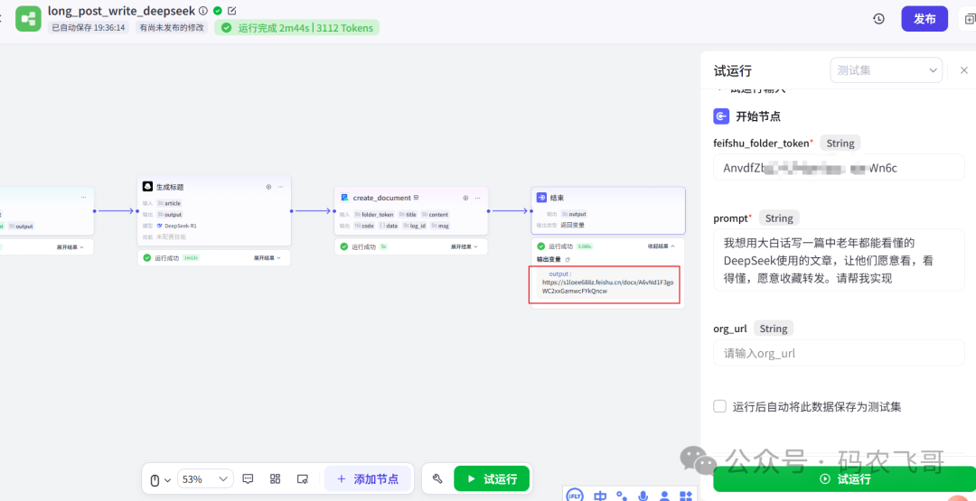976x501 pixels.
Task: Click the 运行成功 5s status under create_document
Action: 364,246
